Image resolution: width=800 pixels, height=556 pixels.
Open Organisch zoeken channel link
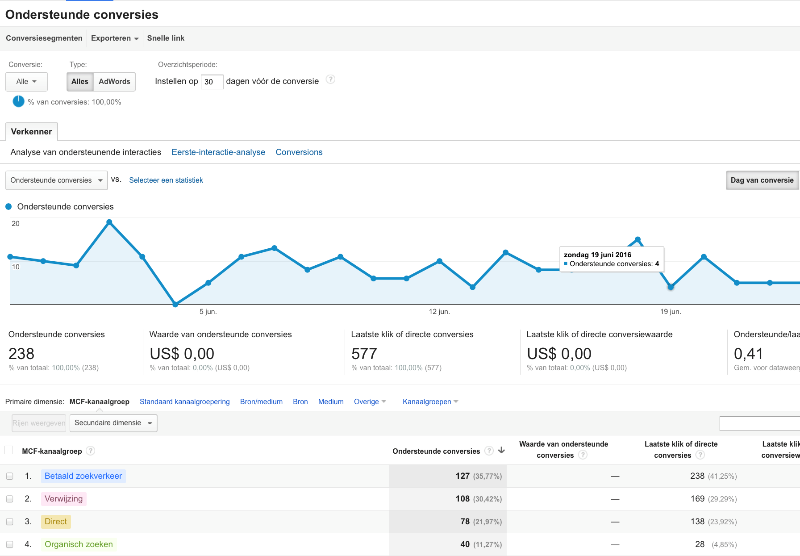coord(79,544)
